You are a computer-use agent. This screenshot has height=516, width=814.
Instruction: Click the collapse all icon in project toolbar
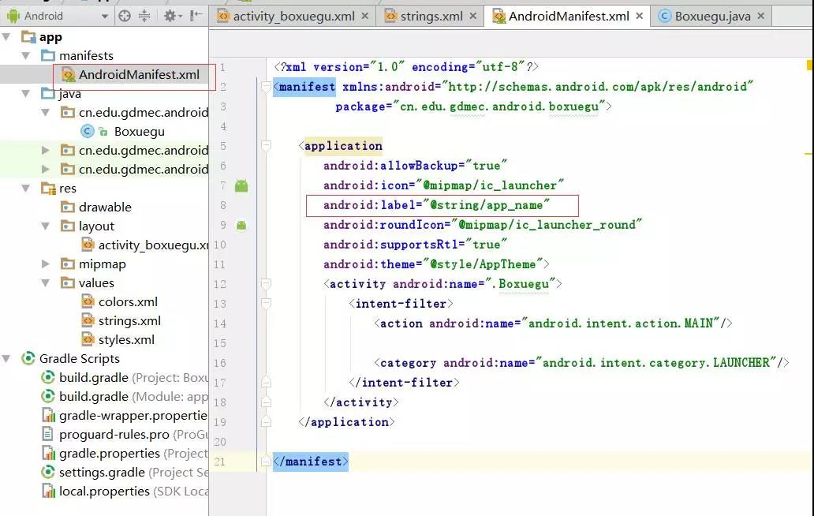pos(144,16)
